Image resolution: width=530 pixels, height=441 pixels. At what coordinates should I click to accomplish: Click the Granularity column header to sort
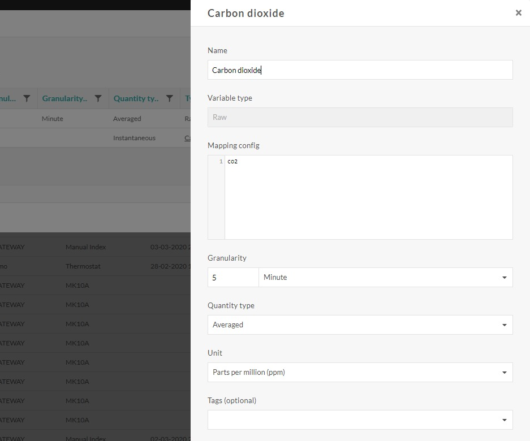[64, 98]
